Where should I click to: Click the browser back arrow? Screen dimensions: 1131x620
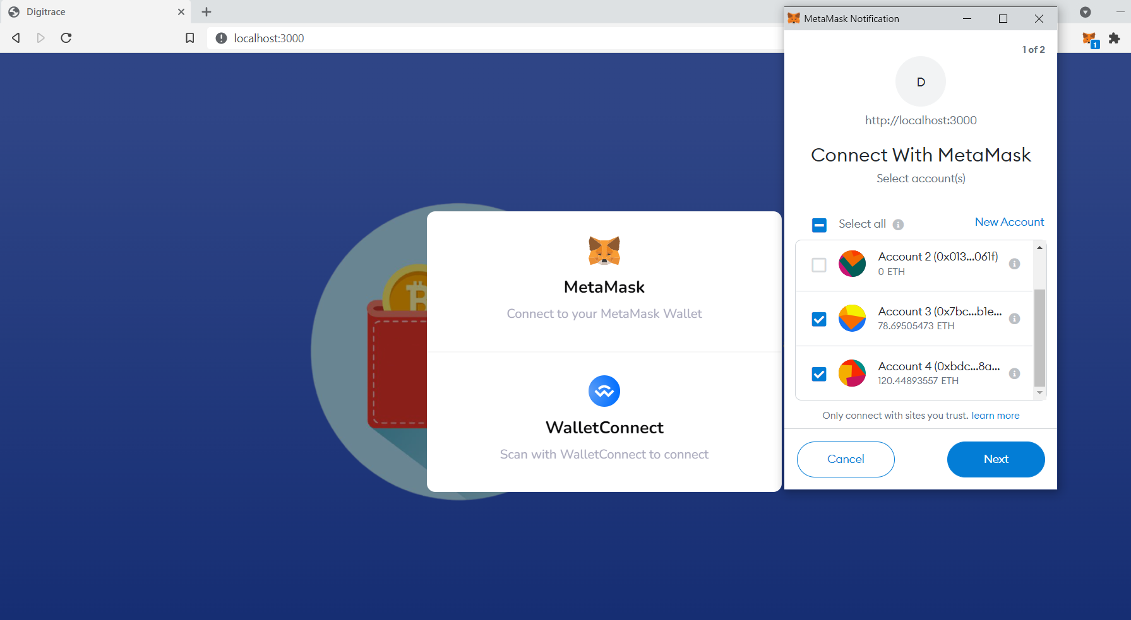pyautogui.click(x=16, y=38)
